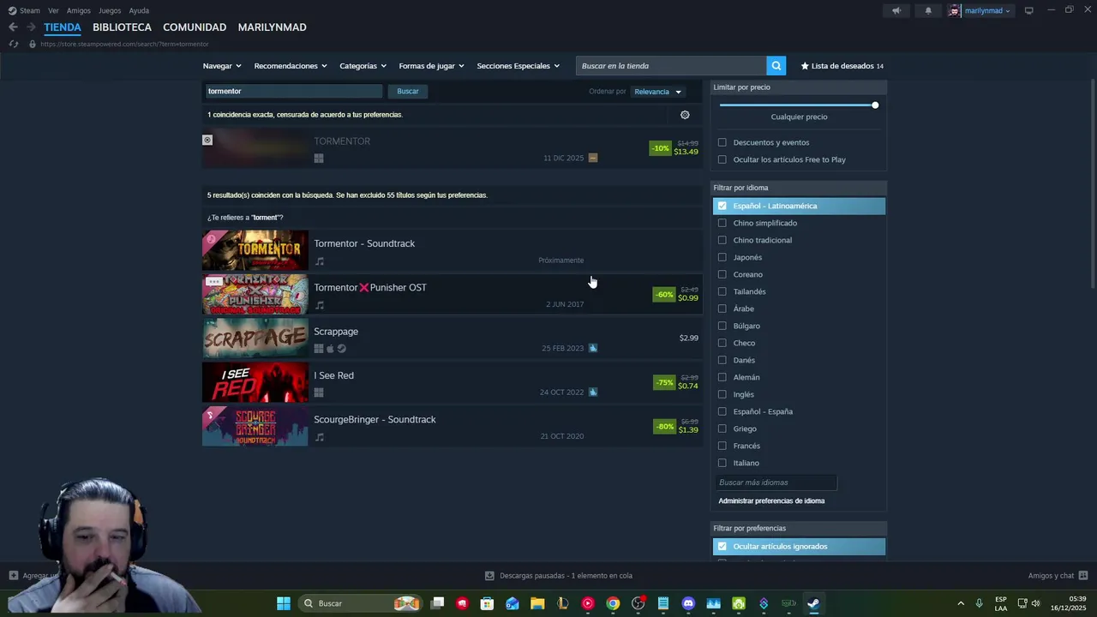Open search preferences gear icon
This screenshot has height=617, width=1097.
685,115
